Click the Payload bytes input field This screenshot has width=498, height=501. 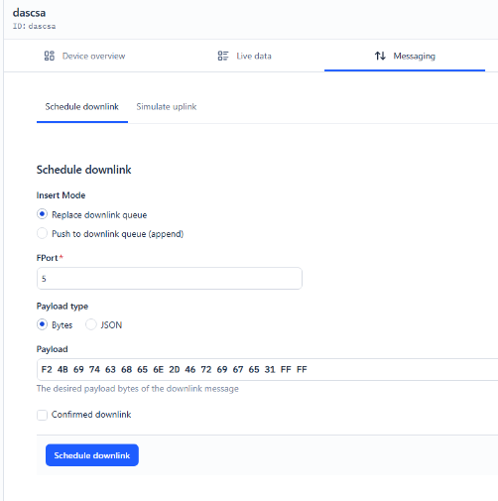click(x=267, y=369)
